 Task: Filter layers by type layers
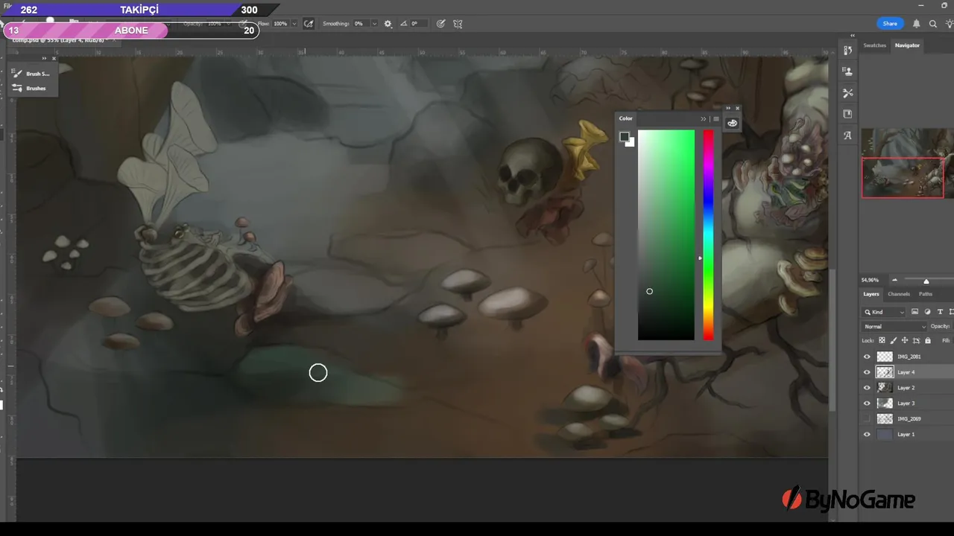[x=940, y=312]
